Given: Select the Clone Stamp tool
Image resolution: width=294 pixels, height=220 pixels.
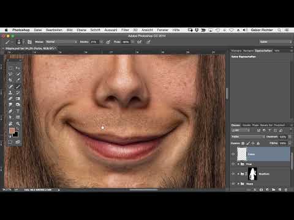Looking at the screenshot, I should pyautogui.click(x=10, y=92).
